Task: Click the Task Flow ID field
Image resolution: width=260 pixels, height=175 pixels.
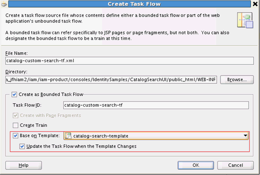Action: (156, 105)
